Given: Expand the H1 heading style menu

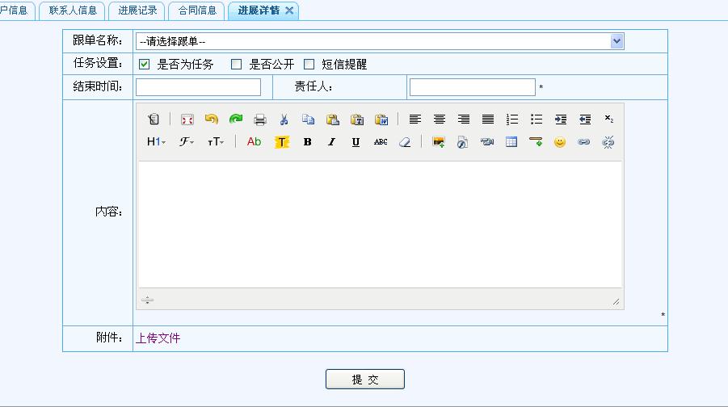Looking at the screenshot, I should [156, 142].
